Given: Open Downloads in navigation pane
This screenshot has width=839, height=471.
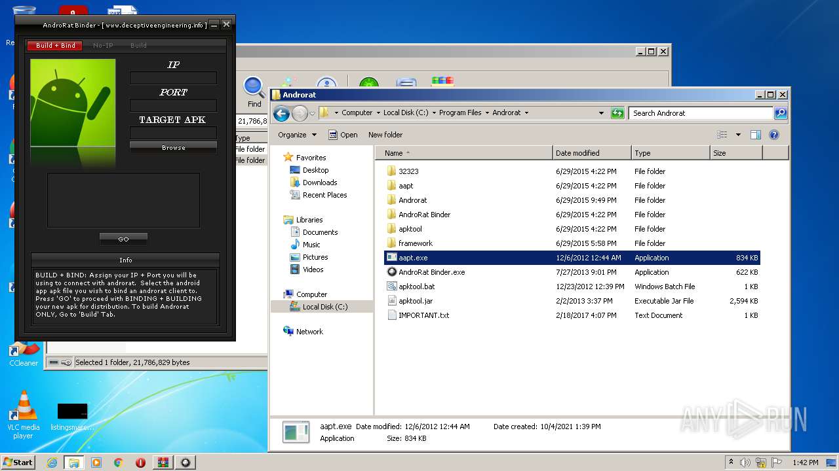Looking at the screenshot, I should [x=320, y=183].
